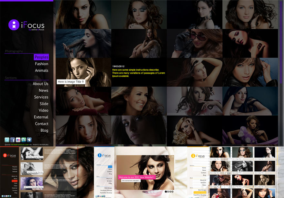Click the Digg icon in the sidebar
The height and width of the screenshot is (198, 284).
pos(29,140)
